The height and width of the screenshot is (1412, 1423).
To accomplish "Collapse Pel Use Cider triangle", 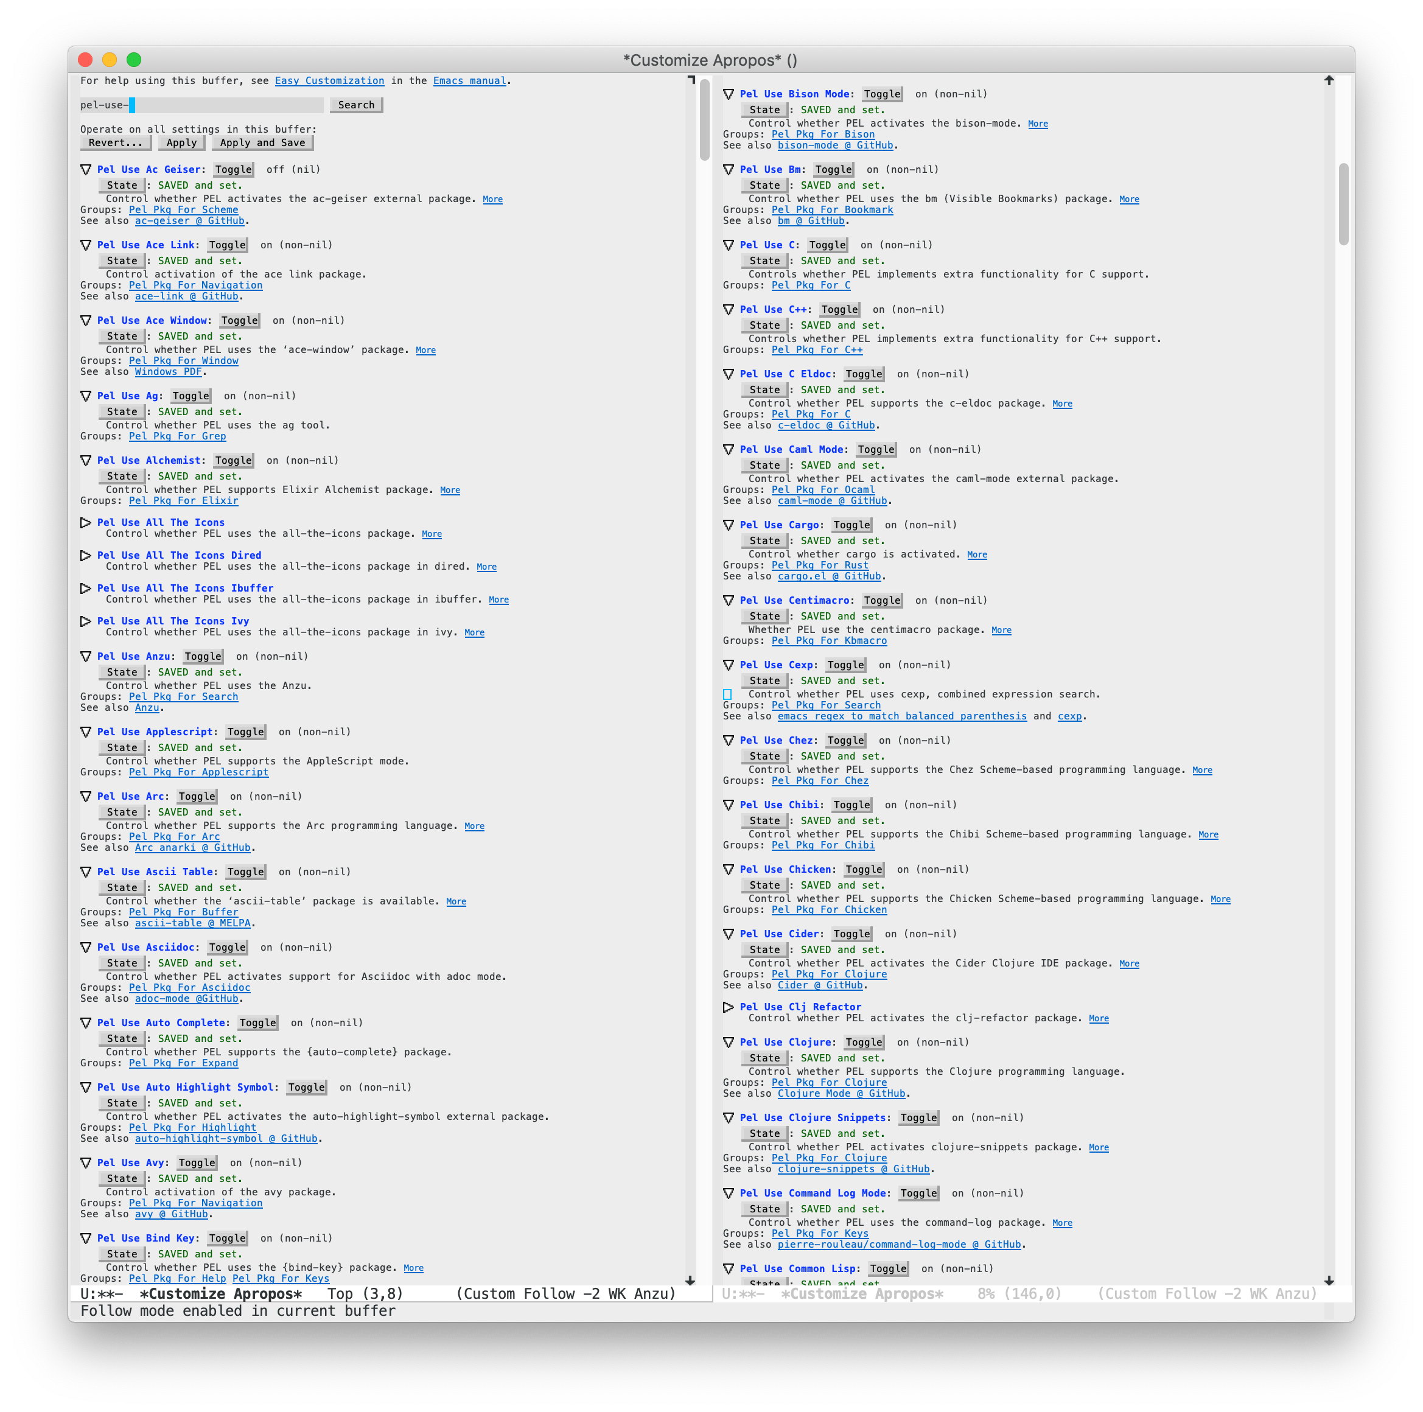I will tap(729, 934).
